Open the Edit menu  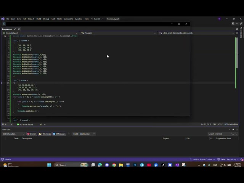tap(13, 19)
